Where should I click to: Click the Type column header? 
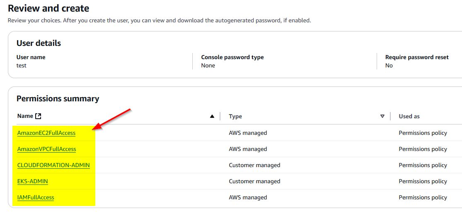tap(235, 116)
